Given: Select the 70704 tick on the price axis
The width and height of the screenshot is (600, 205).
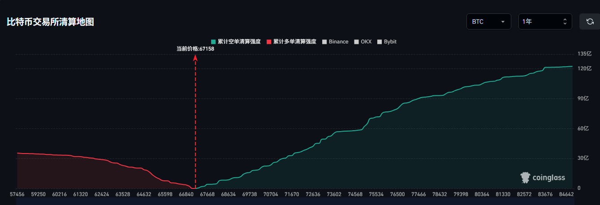Looking at the screenshot, I should point(271,195).
